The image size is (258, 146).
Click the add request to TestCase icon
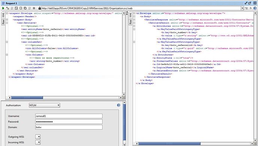[x=7, y=8]
